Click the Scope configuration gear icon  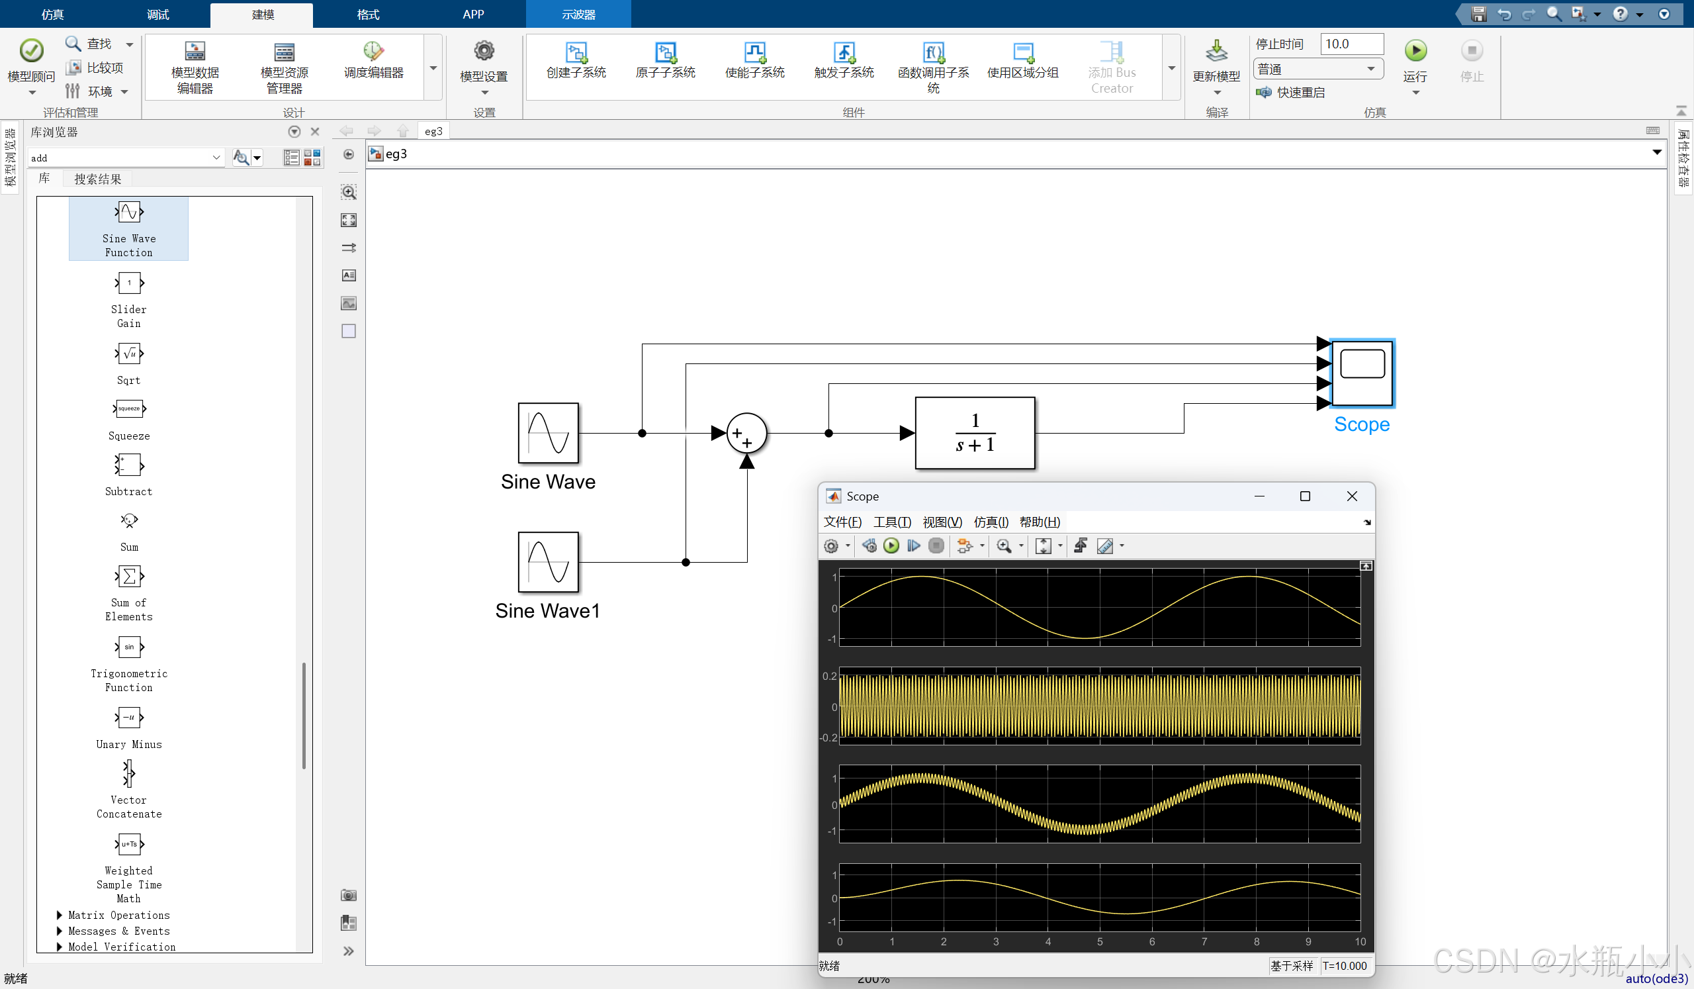coord(832,546)
